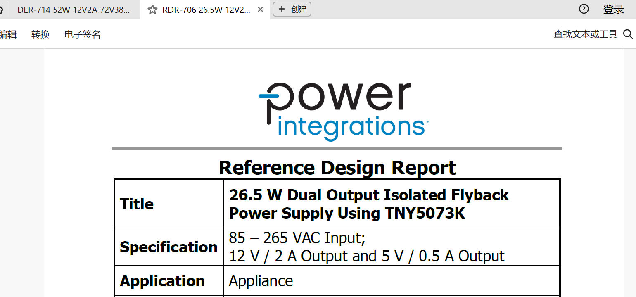636x297 pixels.
Task: Click the 创建 button
Action: (x=292, y=9)
